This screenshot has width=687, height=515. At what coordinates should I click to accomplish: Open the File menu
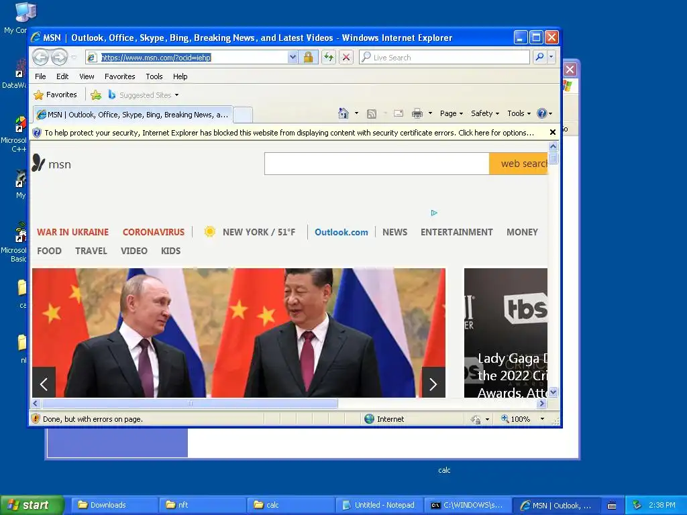(x=40, y=76)
